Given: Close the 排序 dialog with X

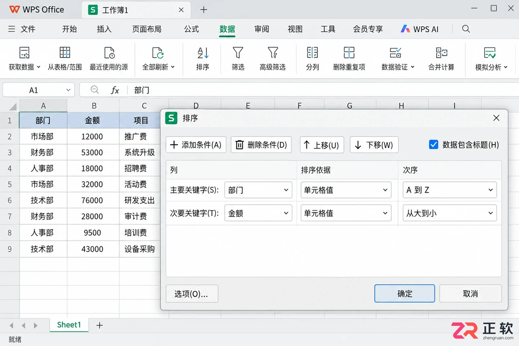Looking at the screenshot, I should coord(496,118).
